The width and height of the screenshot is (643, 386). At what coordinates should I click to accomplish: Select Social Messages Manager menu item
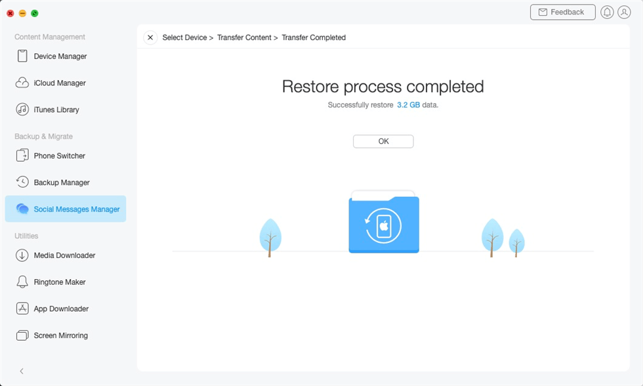[76, 209]
